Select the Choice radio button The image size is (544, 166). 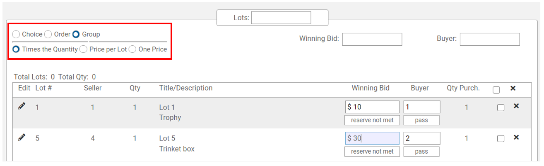(x=16, y=35)
